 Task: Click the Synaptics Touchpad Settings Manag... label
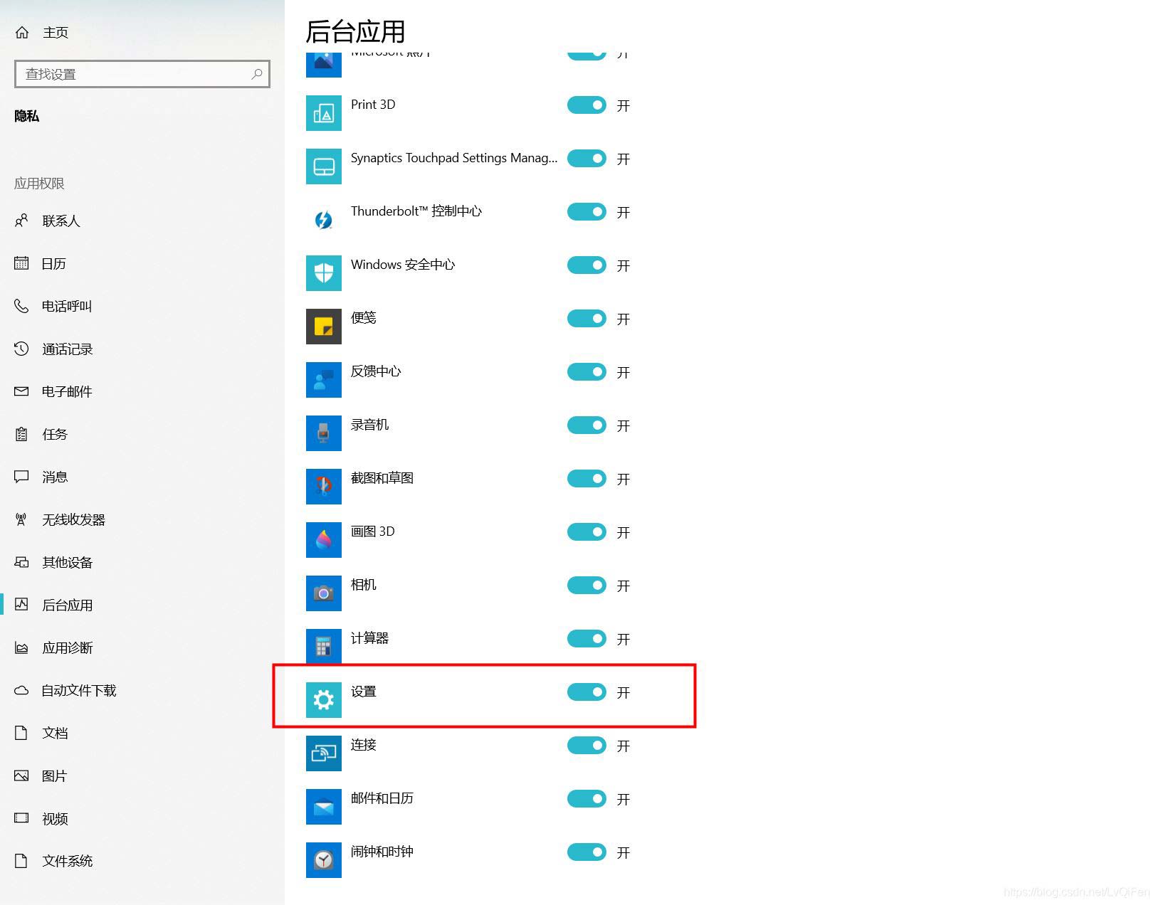coord(454,158)
